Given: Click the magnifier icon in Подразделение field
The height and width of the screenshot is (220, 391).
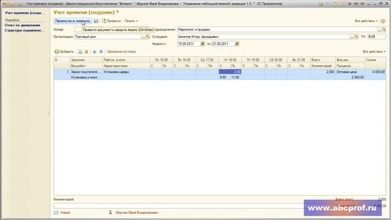Looking at the screenshot, I should [384, 29].
